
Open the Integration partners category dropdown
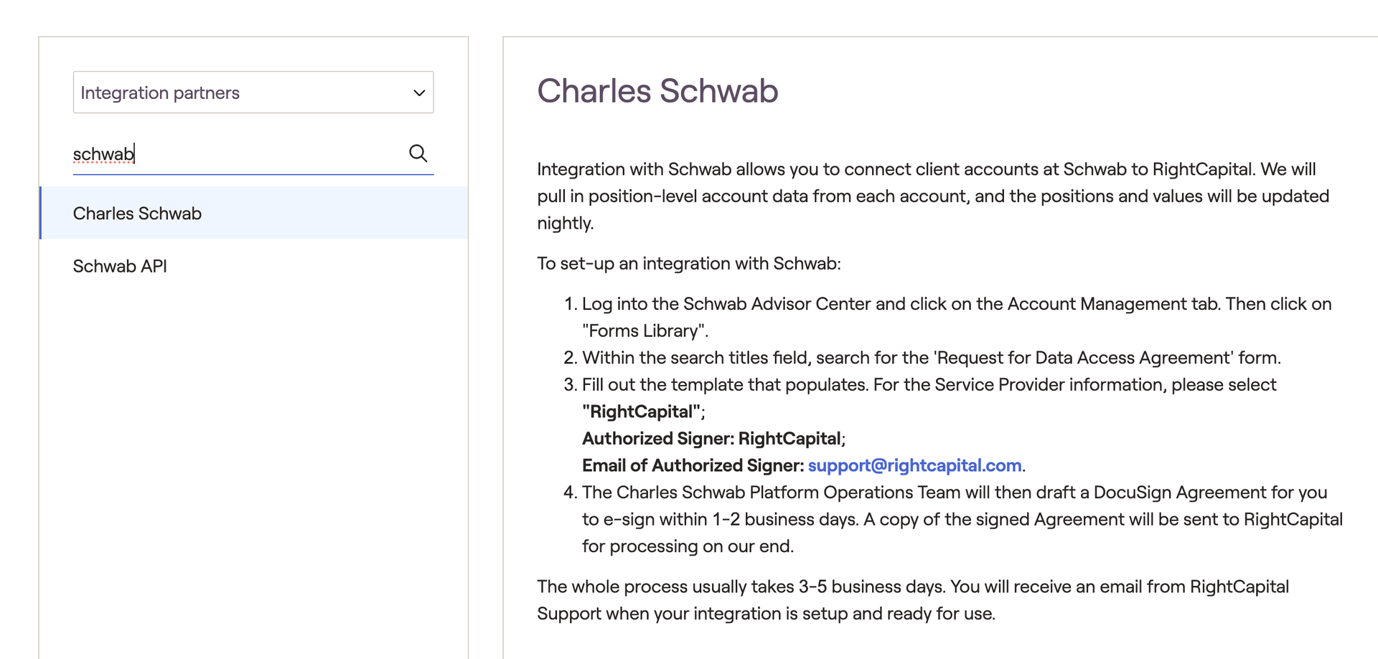(253, 93)
